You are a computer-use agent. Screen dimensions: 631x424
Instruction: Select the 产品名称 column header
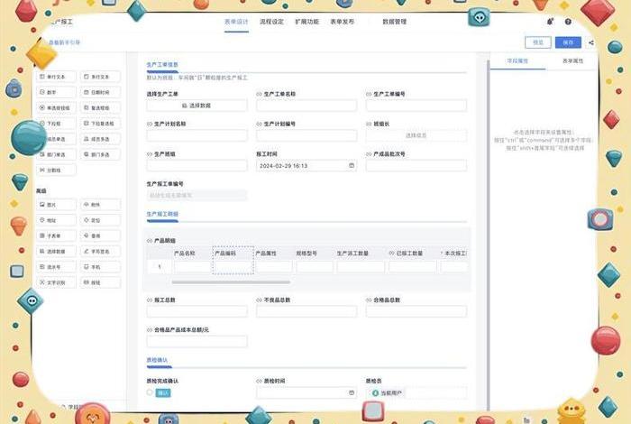[x=185, y=253]
